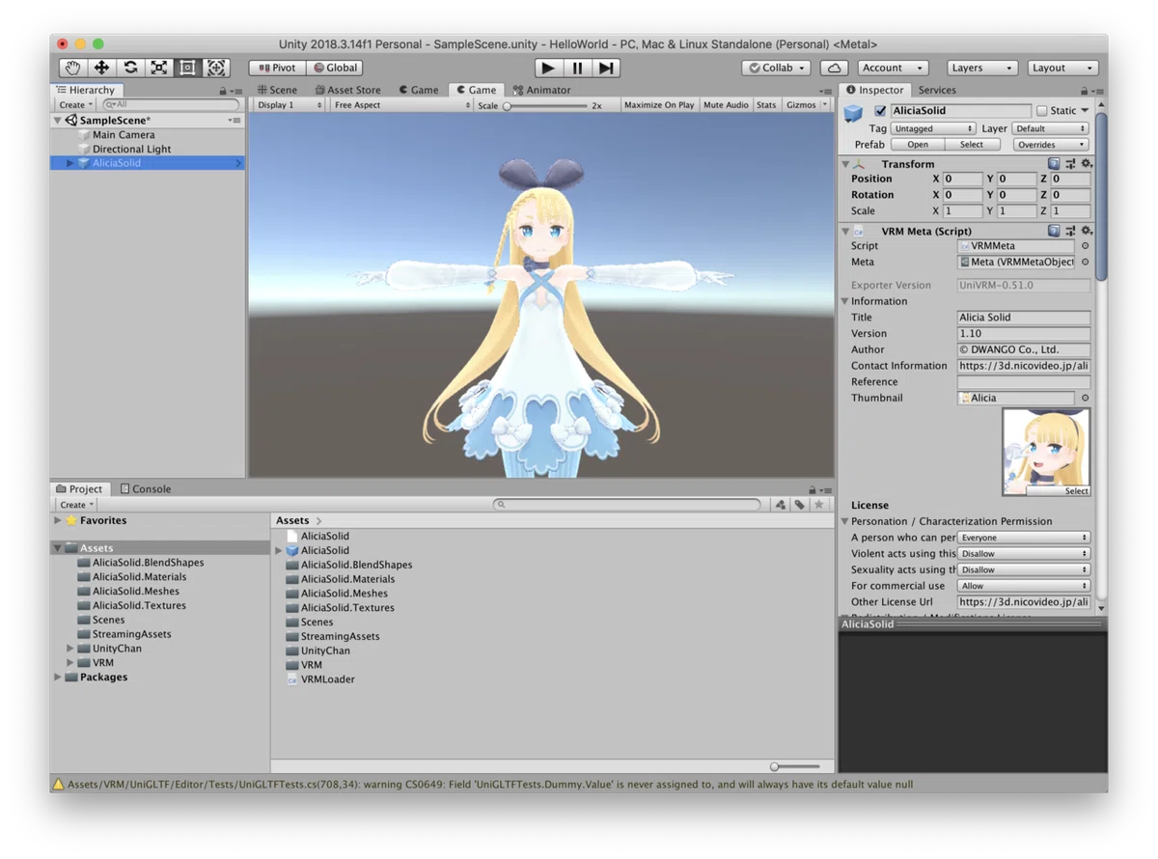Click the Pause button
The image size is (1158, 859).
point(577,68)
